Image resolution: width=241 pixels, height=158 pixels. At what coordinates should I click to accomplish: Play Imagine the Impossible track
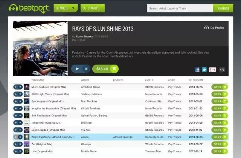pos(16,108)
